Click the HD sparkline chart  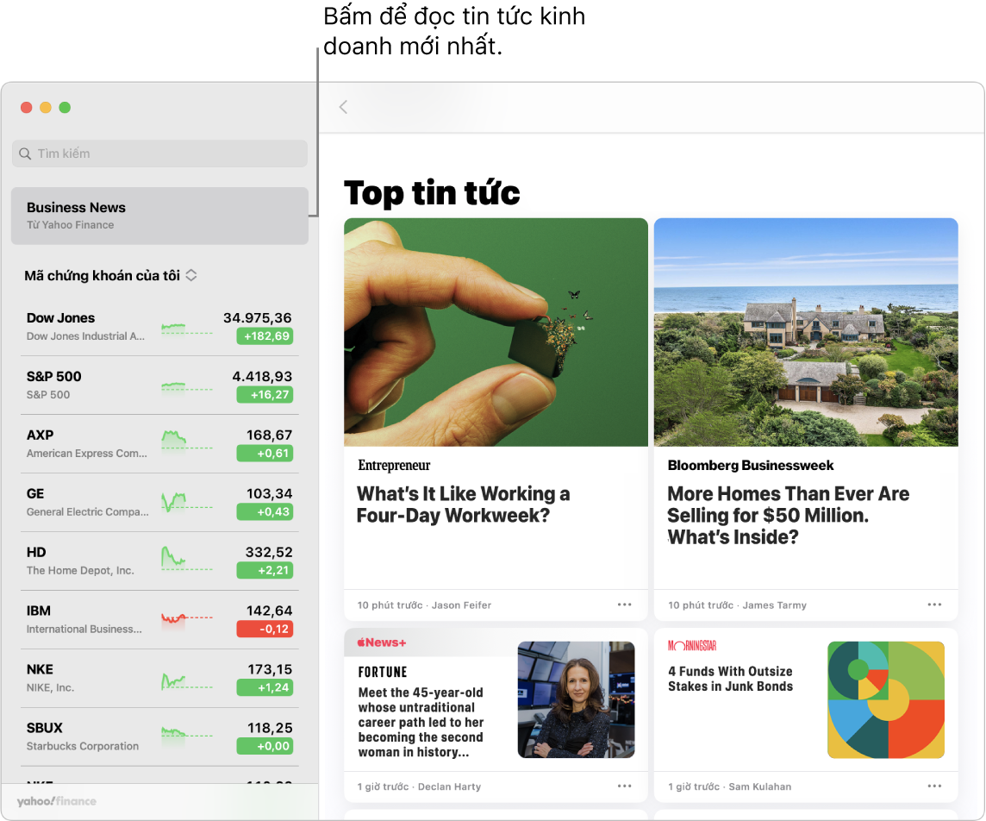click(187, 559)
